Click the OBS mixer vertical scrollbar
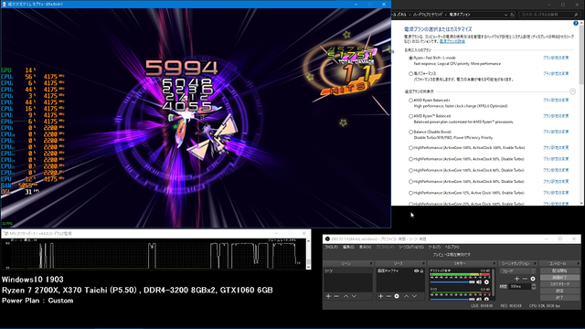Image resolution: width=585 pixels, height=329 pixels. (x=494, y=283)
